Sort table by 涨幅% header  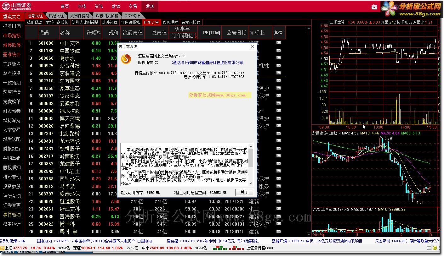click(x=94, y=33)
